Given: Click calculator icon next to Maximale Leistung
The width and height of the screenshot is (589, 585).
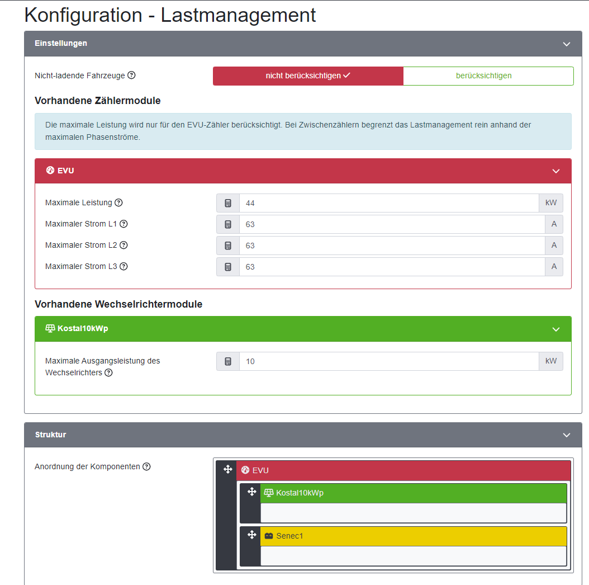Looking at the screenshot, I should 228,203.
